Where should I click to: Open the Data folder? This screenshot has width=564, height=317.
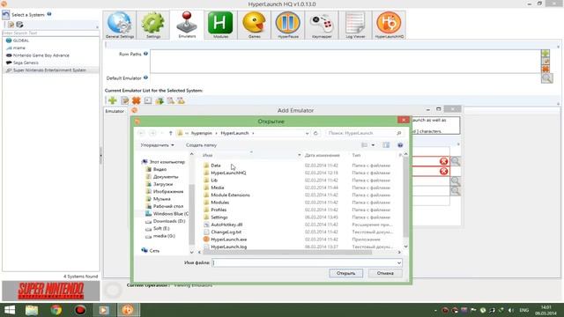click(215, 166)
